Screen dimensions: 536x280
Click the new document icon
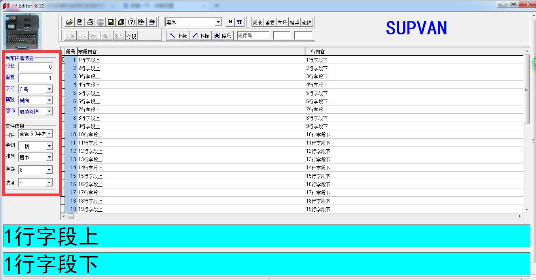80,22
